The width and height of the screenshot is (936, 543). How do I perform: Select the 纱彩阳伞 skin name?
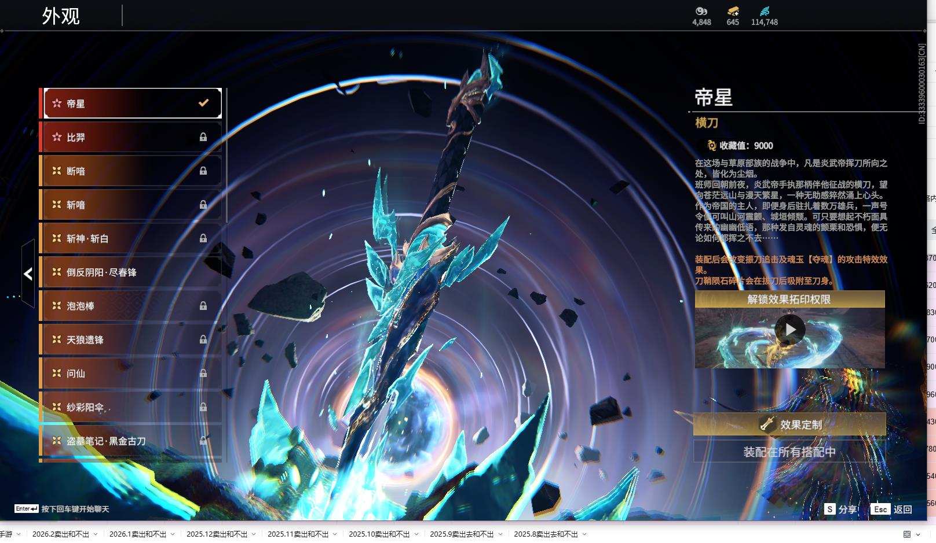85,407
